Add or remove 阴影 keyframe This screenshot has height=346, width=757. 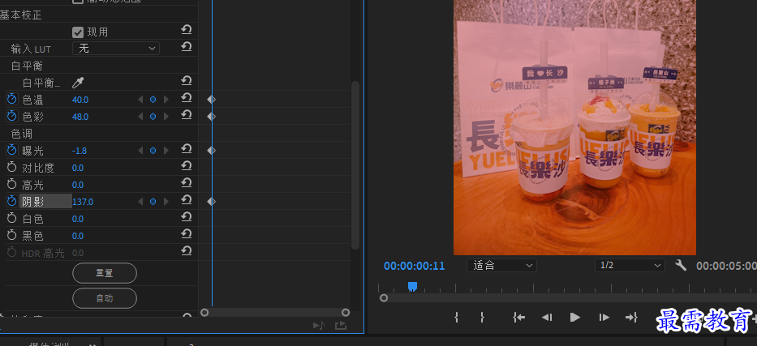pos(153,202)
